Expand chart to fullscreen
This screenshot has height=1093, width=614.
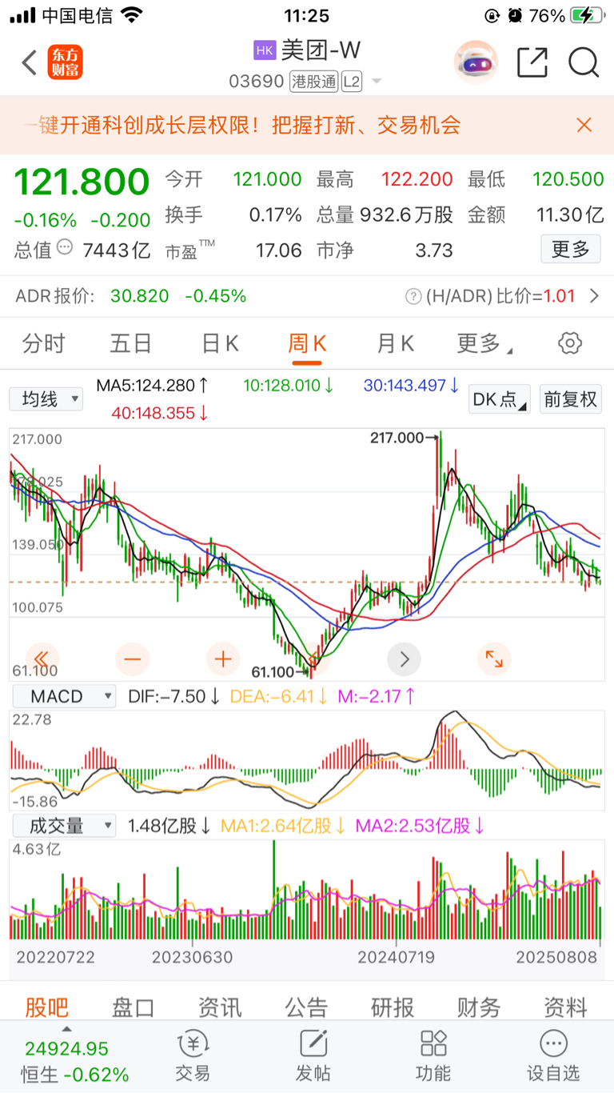tap(494, 659)
